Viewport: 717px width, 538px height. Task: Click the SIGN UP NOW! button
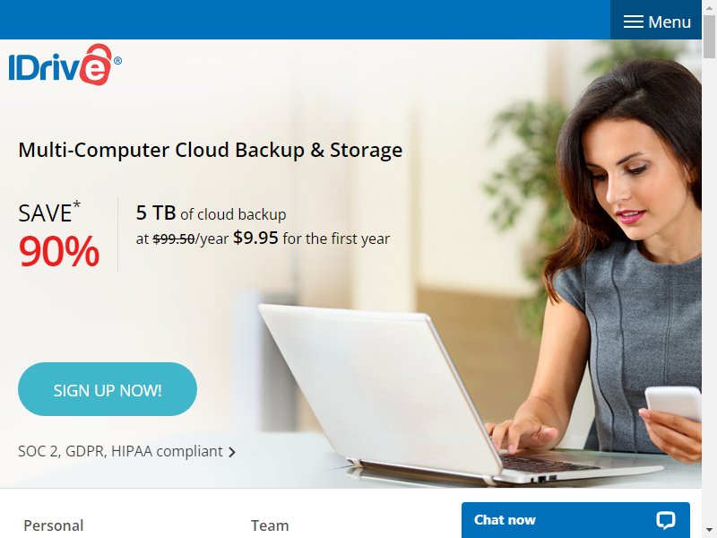[x=108, y=389]
